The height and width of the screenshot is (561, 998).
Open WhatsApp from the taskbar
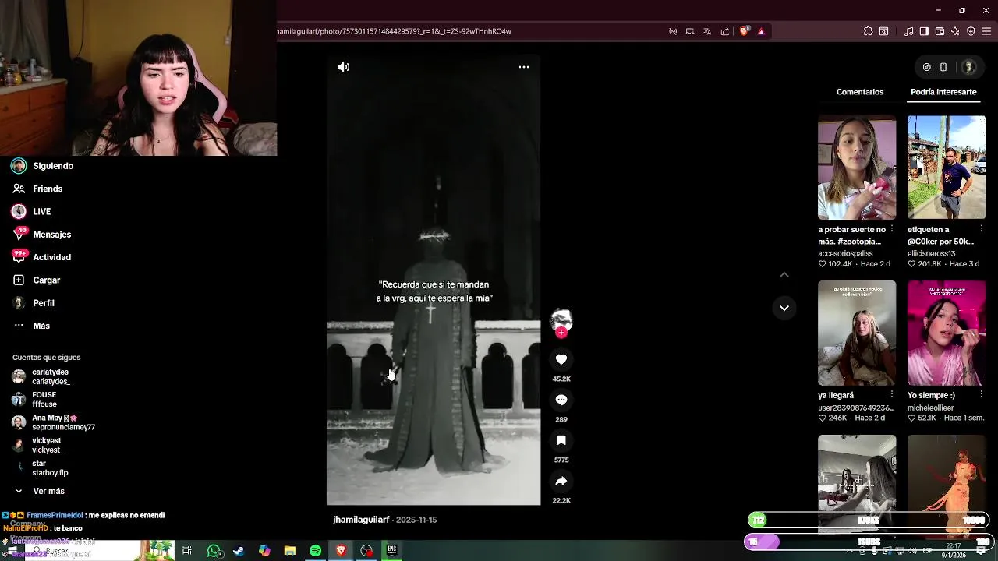pos(214,551)
